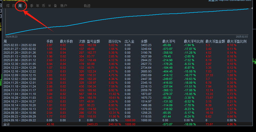The image size is (256, 132).
Task: Open the 轨迹 trajectory tab
Action: 87,6
